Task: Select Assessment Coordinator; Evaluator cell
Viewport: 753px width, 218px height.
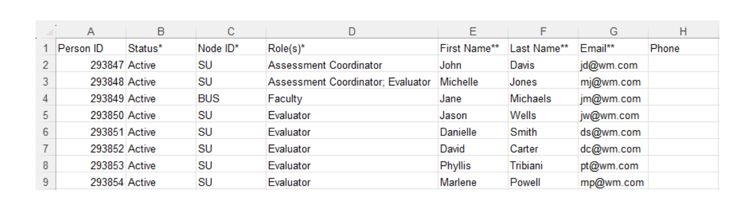Action: 352,82
